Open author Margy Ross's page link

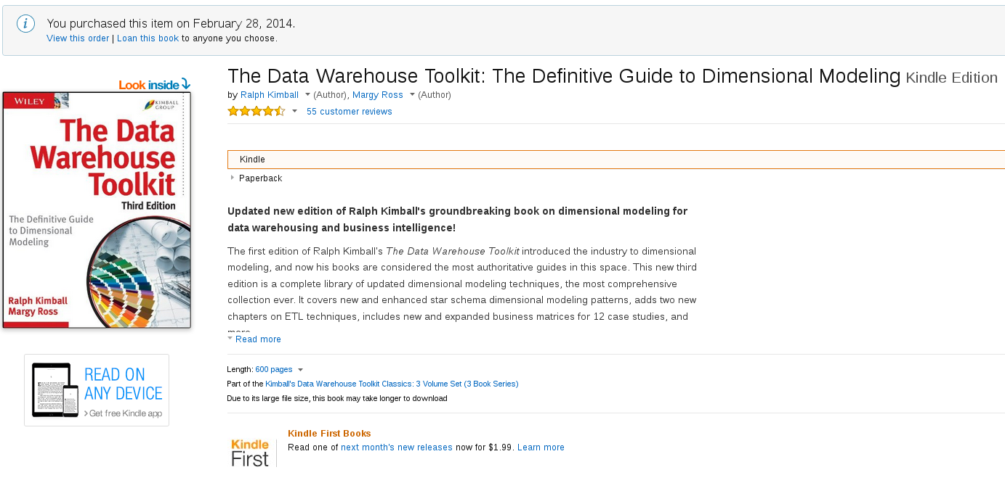tap(378, 95)
